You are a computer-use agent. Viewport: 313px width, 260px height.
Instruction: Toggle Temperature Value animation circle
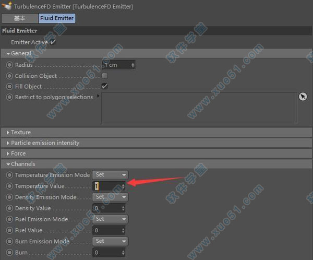pos(9,186)
